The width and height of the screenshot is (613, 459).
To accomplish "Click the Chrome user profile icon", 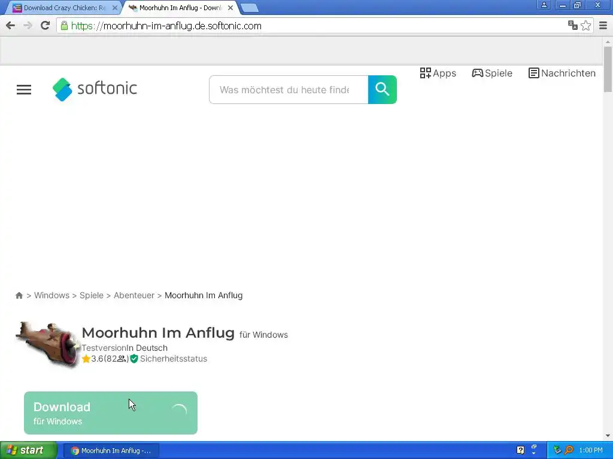I will click(x=544, y=5).
